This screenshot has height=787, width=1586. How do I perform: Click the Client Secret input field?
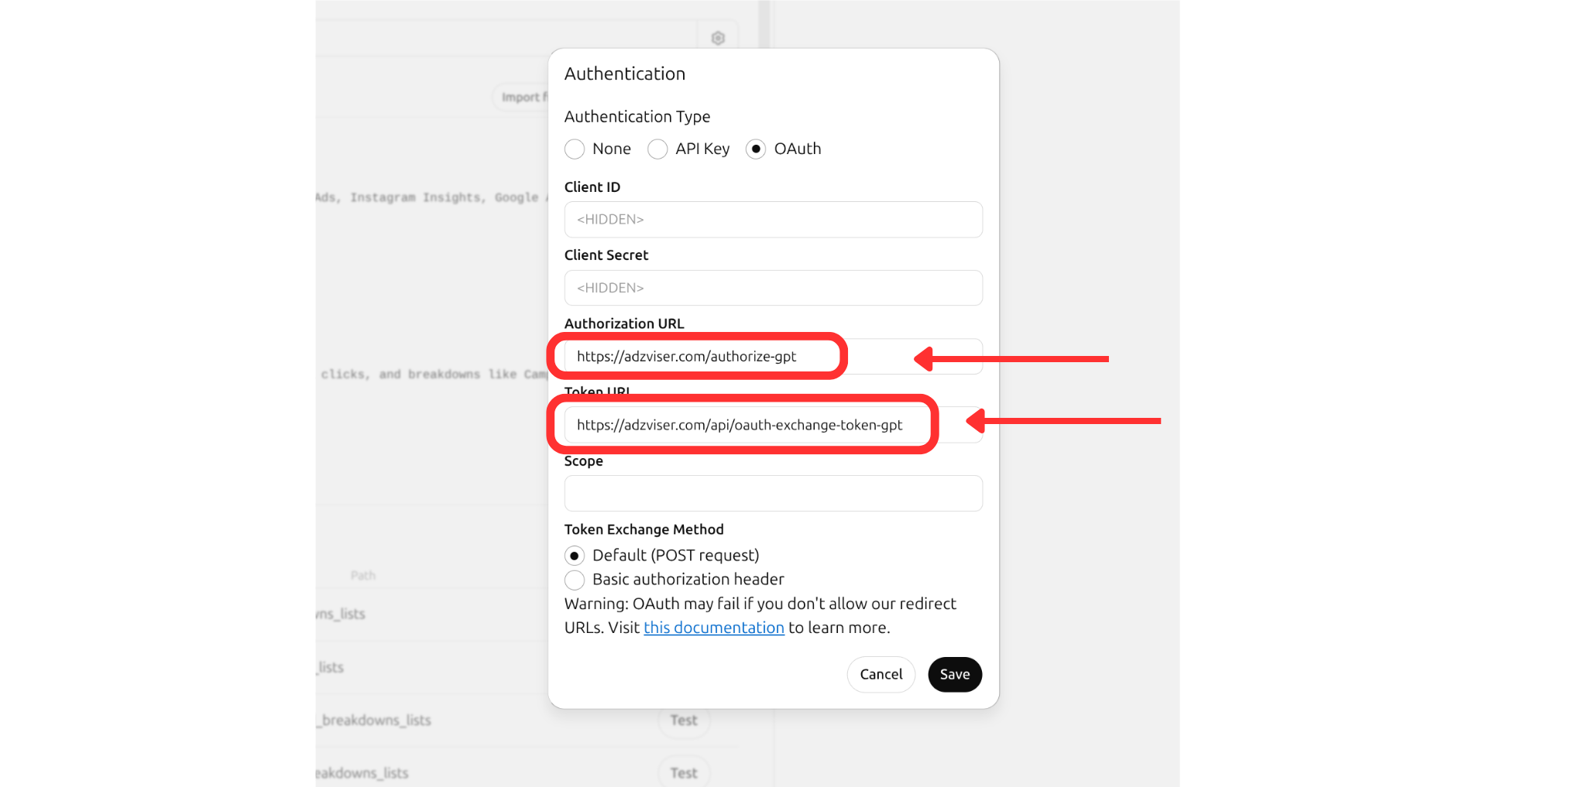(x=773, y=288)
